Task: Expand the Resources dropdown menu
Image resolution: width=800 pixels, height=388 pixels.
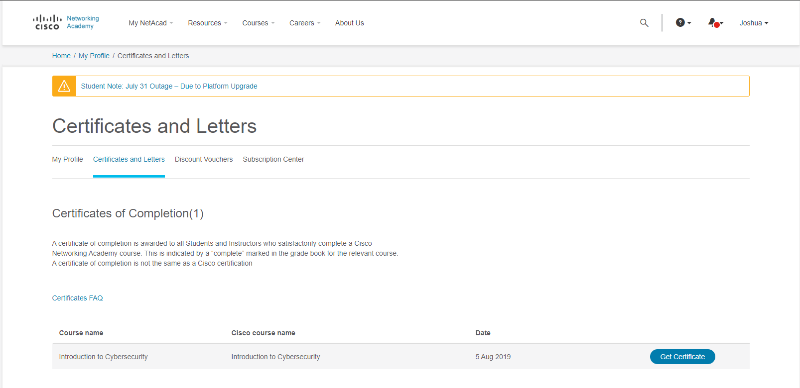Action: (208, 23)
